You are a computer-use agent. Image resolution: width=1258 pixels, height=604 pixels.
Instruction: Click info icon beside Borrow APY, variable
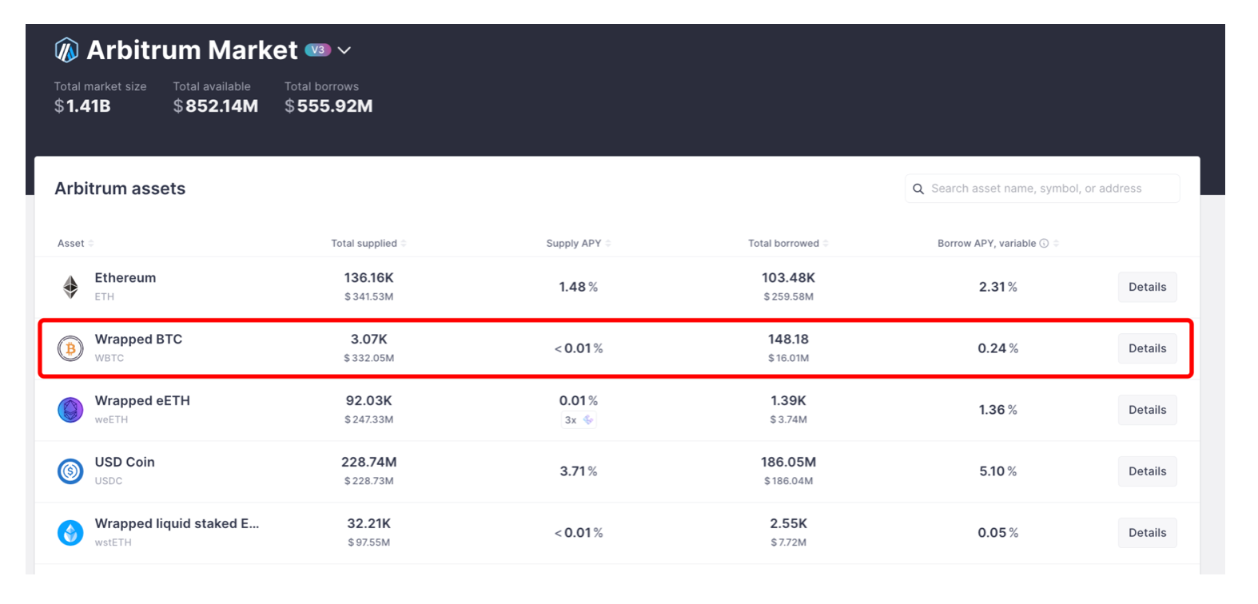point(1044,244)
